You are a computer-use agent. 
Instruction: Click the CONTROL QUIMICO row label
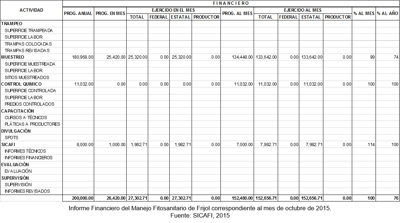point(22,84)
